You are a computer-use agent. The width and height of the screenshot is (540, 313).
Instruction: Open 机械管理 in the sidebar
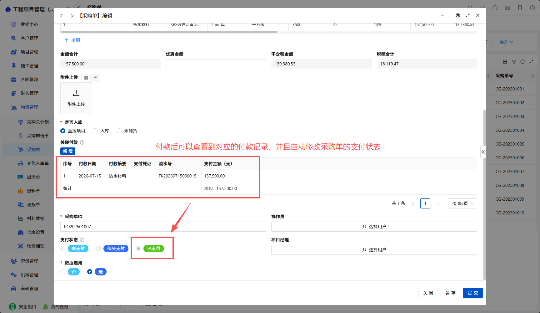[x=29, y=275]
